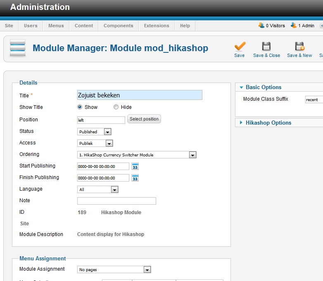The height and width of the screenshot is (281, 323).
Task: Expand the Hikashop Options panel
Action: [268, 123]
